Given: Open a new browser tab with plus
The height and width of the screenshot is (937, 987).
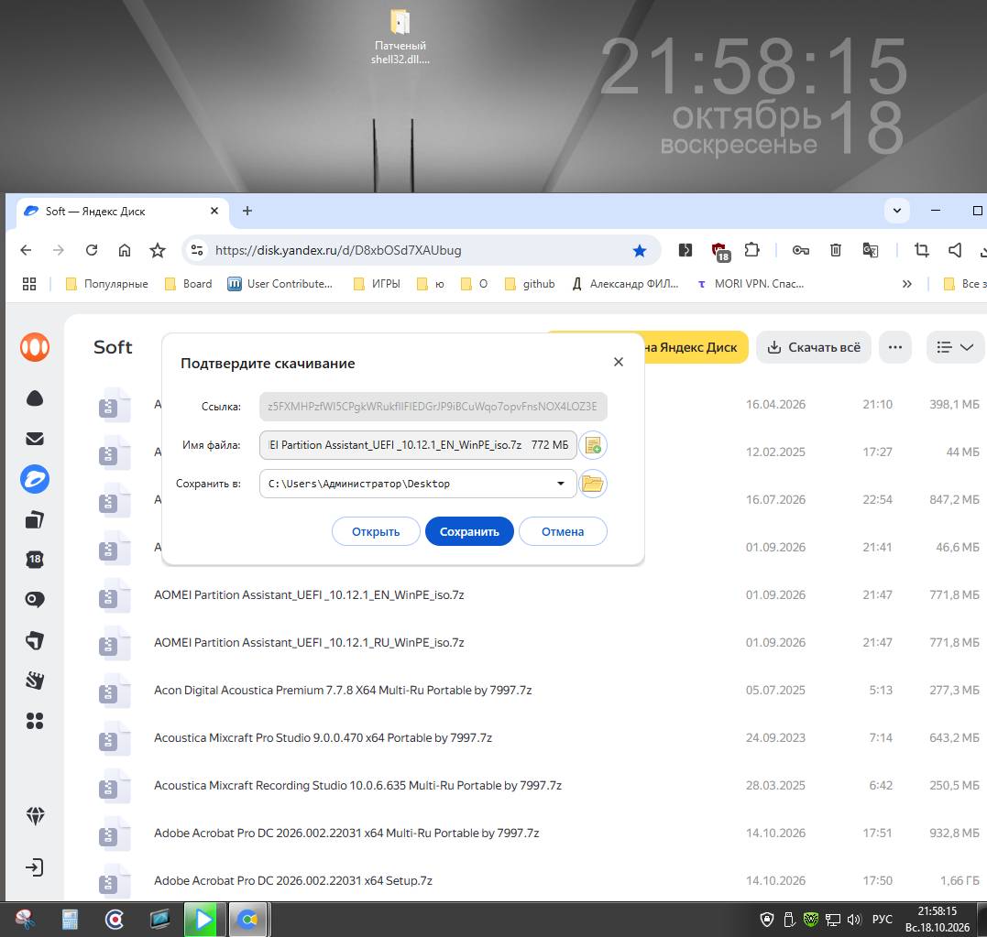Looking at the screenshot, I should click(x=247, y=211).
